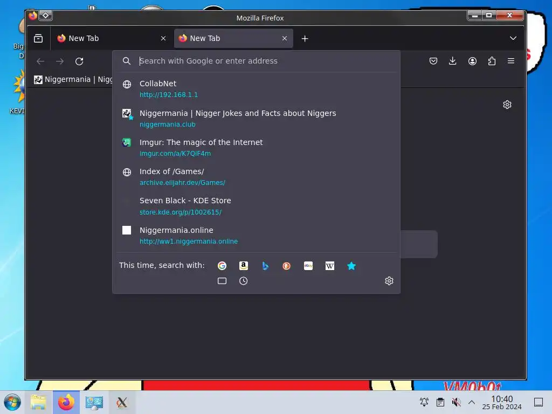Click the show desktop button
552x414 pixels.
(539, 402)
